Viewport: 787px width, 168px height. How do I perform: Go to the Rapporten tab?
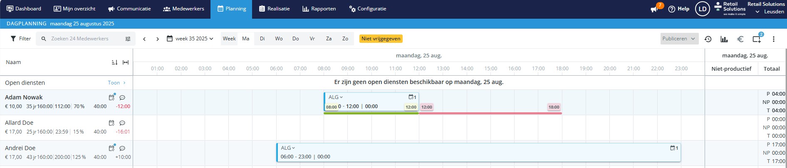point(319,9)
